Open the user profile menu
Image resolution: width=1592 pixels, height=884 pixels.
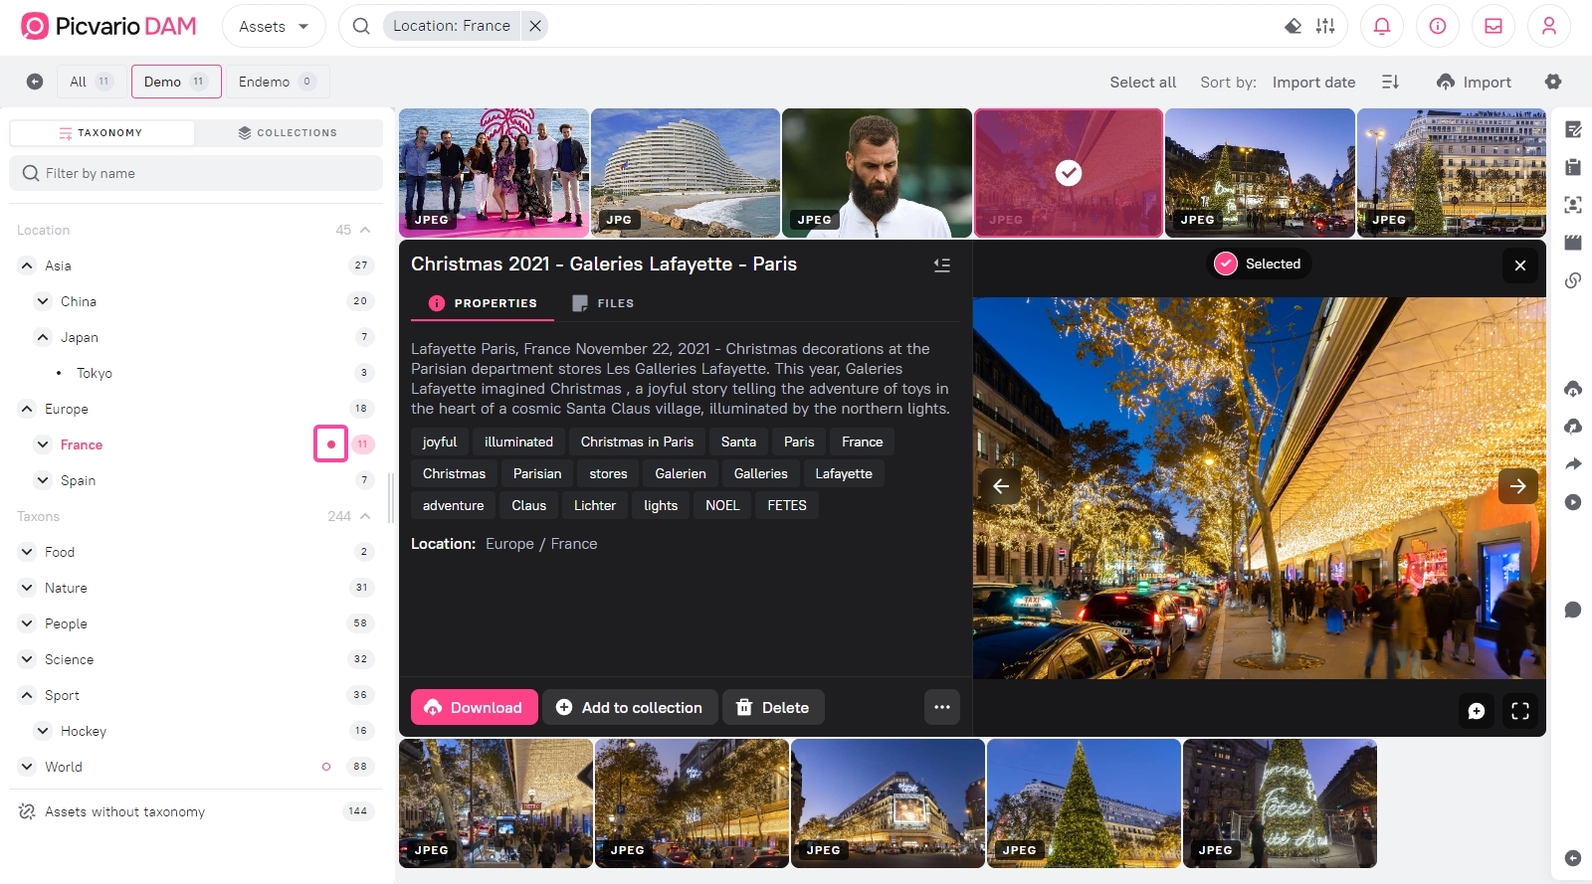(x=1549, y=26)
